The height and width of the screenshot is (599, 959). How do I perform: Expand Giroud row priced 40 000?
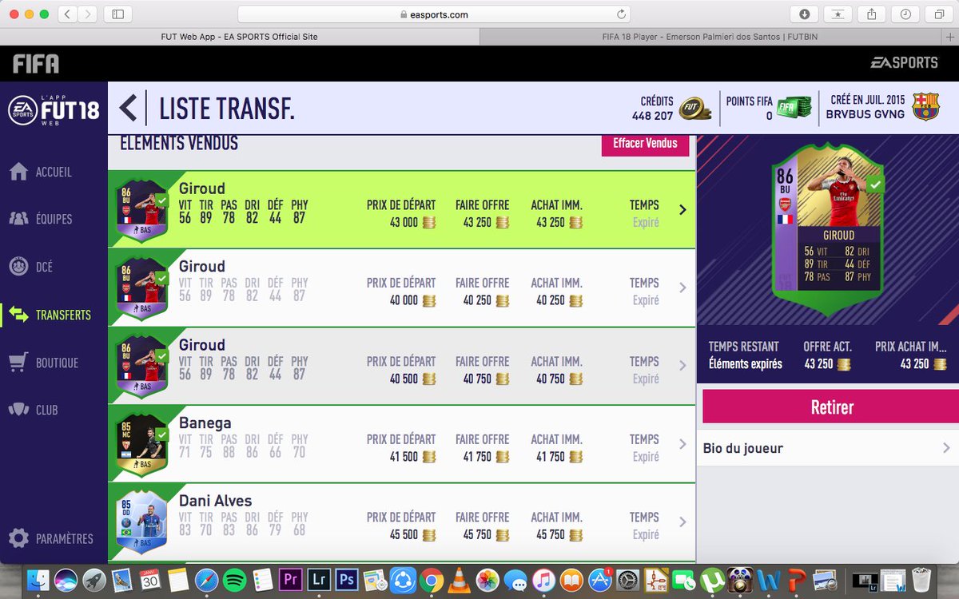point(682,288)
